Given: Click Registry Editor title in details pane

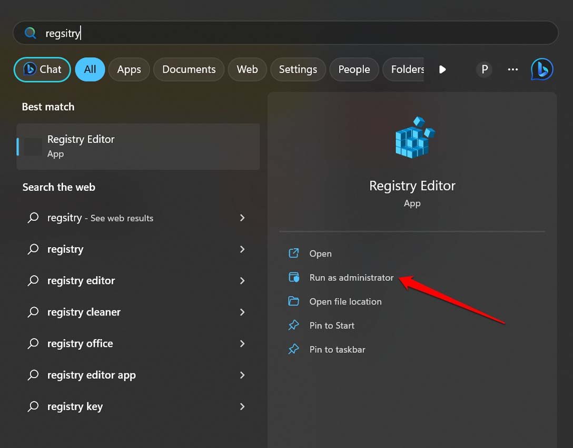Looking at the screenshot, I should [x=412, y=186].
